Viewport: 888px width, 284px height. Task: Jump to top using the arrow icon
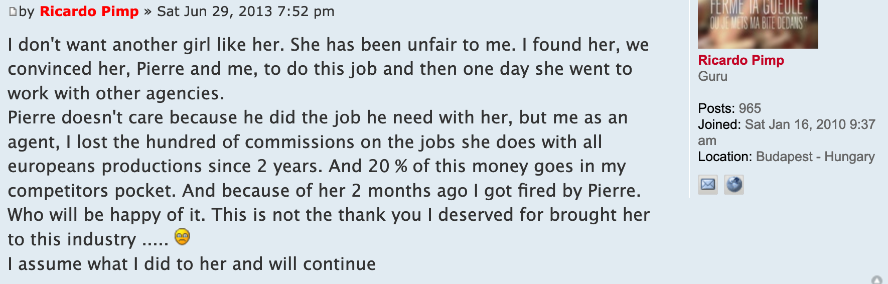point(877,280)
